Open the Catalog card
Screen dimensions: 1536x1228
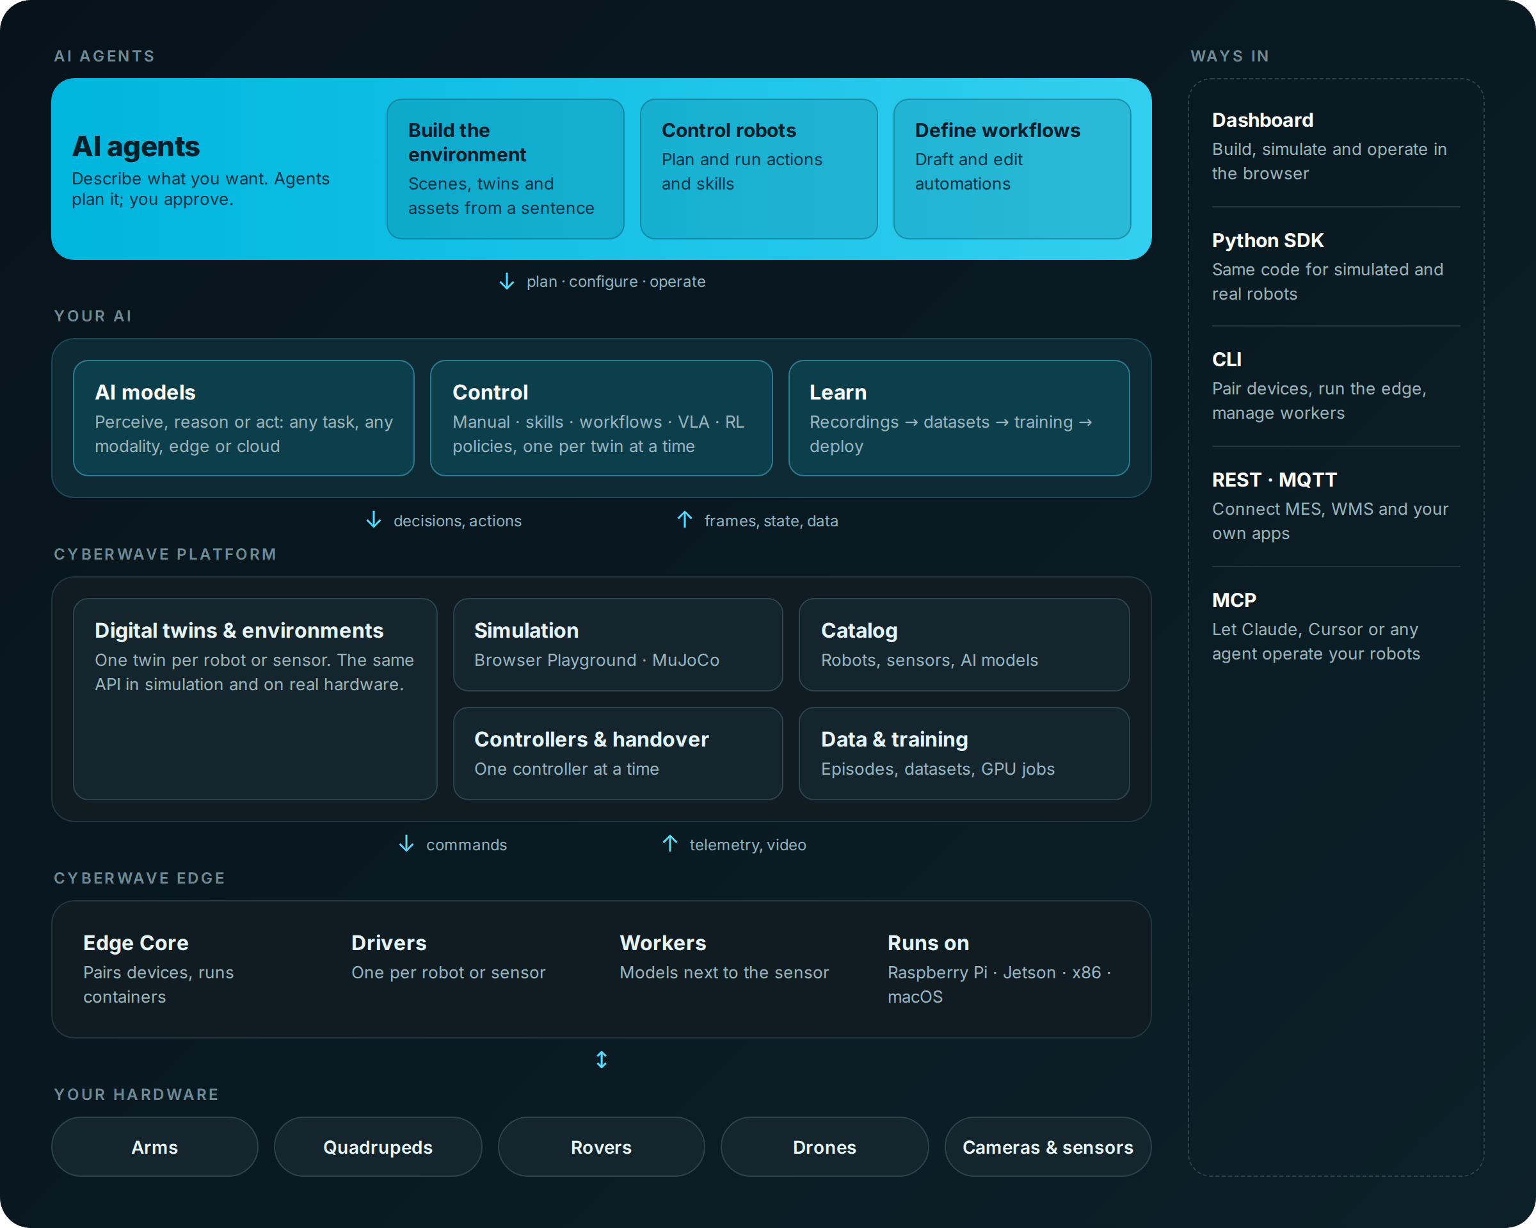(964, 644)
